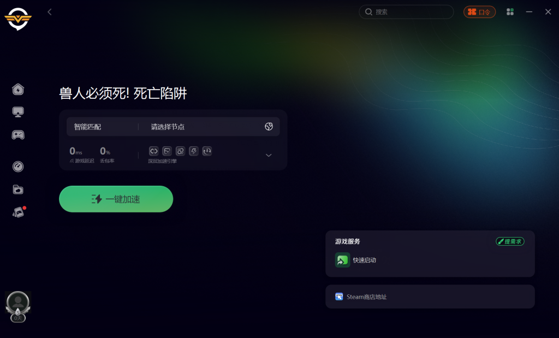Toggle the lightning bolt engine icon
This screenshot has height=338, width=559.
[194, 151]
